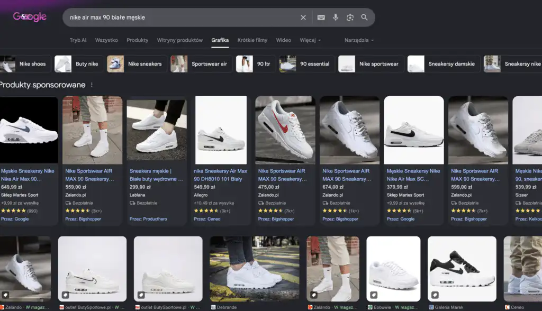Viewport: 542px width, 311px height.
Task: Open the 649,99 zł sneaker product image
Action: pos(29,130)
